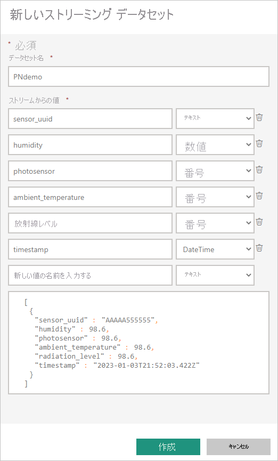Remove the humidity row using trash icon
Viewport: 278px width, 461px height.
coord(259,144)
